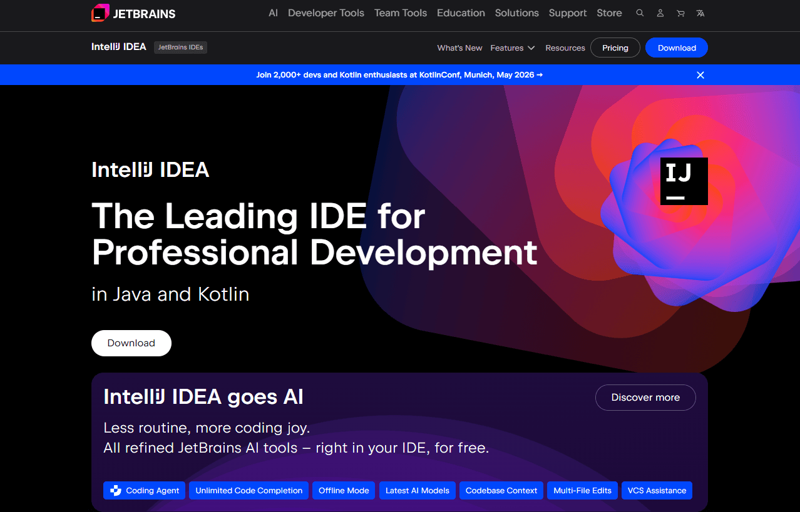Click the IntelliJ IDEA goes AI heading
Viewport: 800px width, 512px height.
click(x=203, y=396)
